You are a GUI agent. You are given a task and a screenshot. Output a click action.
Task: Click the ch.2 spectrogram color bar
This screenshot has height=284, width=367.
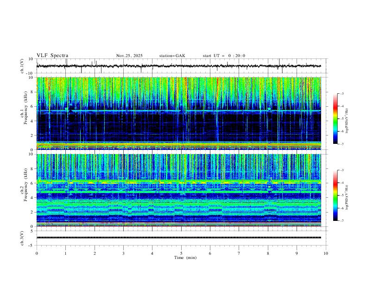click(x=335, y=195)
